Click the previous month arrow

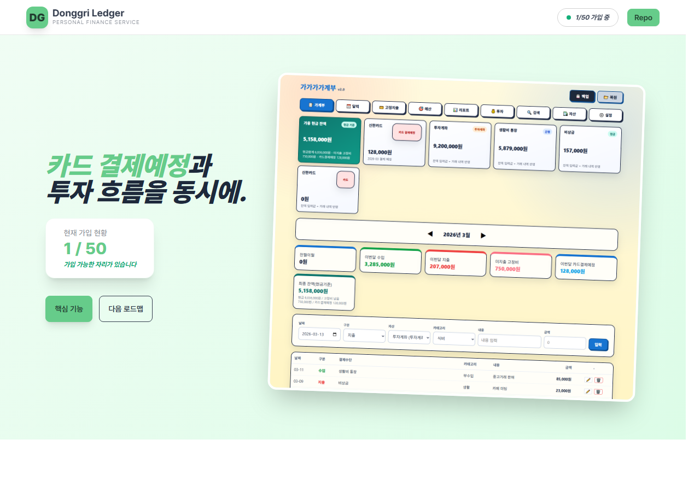tap(430, 234)
